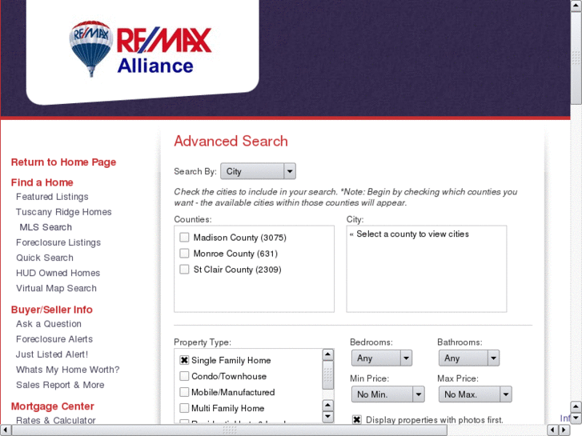The height and width of the screenshot is (436, 582).
Task: Open Ask a Question link
Action: [49, 324]
